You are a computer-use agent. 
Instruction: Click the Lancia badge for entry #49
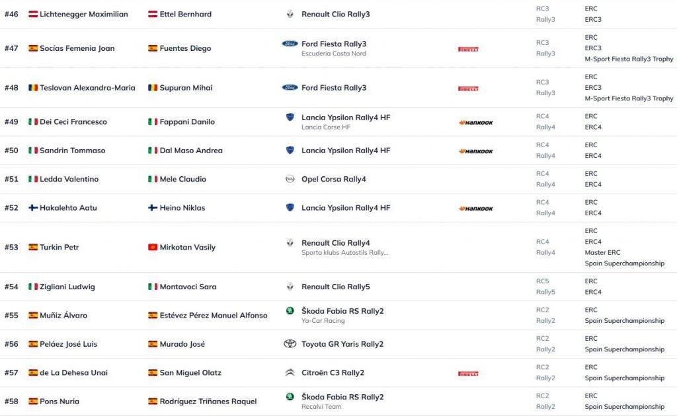pyautogui.click(x=290, y=118)
